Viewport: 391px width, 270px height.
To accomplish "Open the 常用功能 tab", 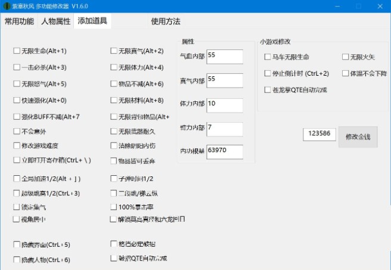I will 19,21.
